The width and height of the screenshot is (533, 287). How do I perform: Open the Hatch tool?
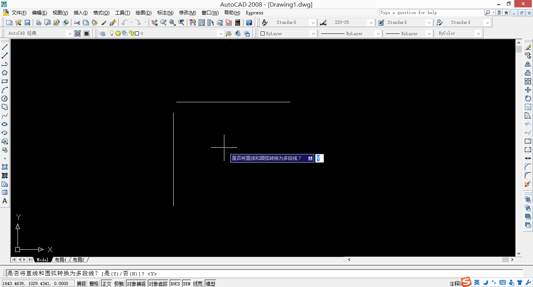click(5, 167)
